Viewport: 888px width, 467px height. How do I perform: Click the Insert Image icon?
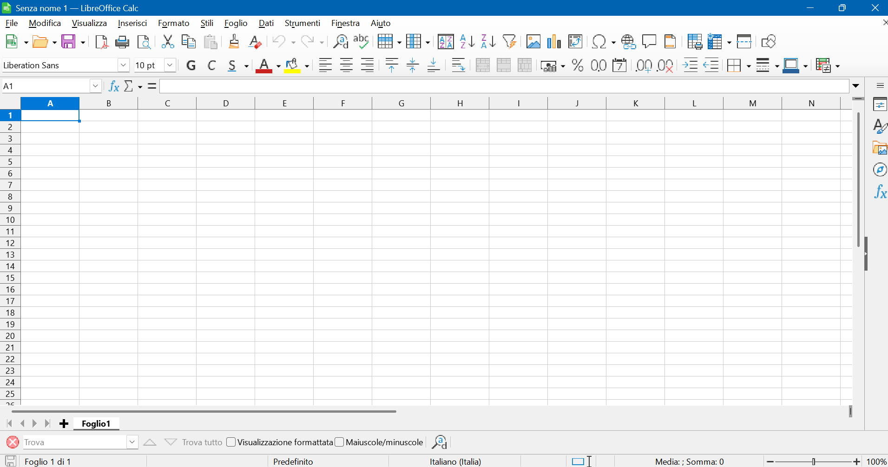[533, 42]
